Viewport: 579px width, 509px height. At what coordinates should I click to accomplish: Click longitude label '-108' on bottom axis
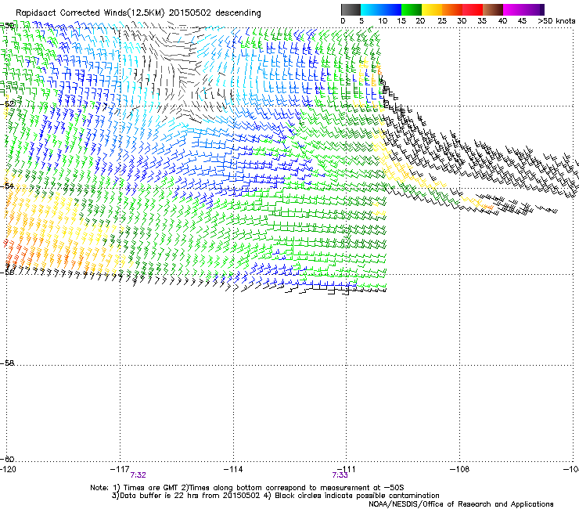pos(460,469)
